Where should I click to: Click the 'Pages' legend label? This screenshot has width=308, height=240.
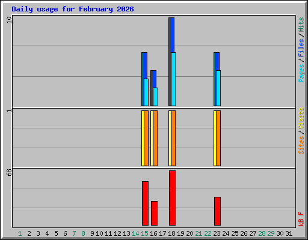click(x=301, y=73)
